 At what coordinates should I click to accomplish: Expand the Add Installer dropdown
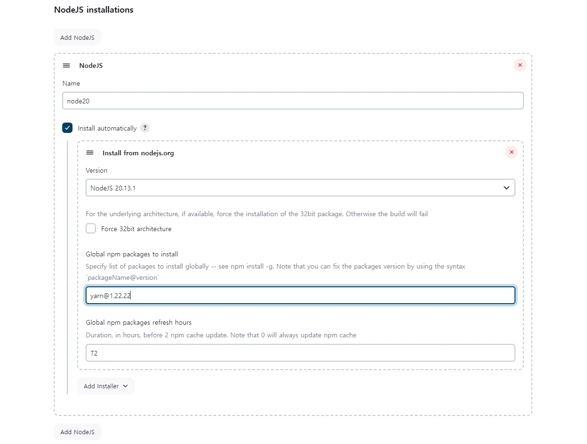(106, 386)
